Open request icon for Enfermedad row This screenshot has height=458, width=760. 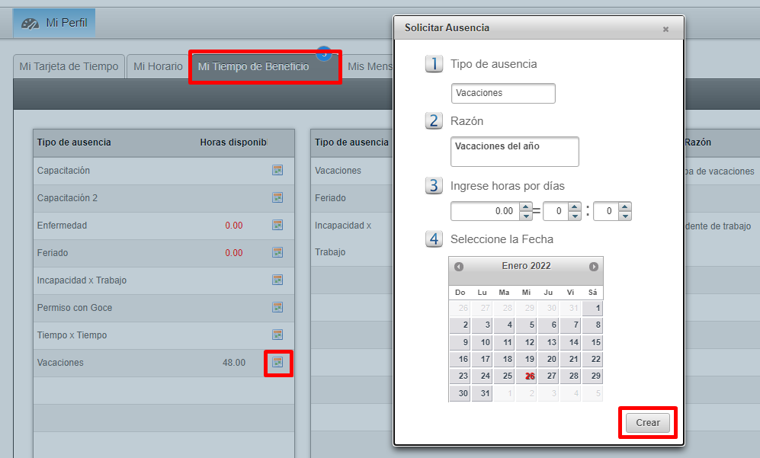277,225
